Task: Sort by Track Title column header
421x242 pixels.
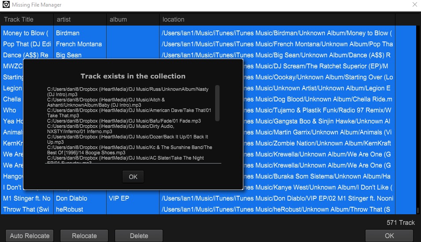Action: 27,19
